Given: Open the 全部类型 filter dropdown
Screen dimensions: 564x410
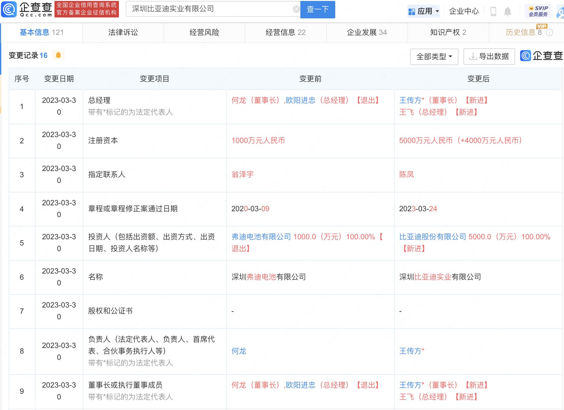Looking at the screenshot, I should pyautogui.click(x=434, y=57).
